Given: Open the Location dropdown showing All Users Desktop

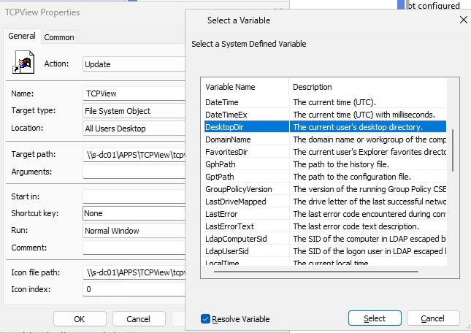Looking at the screenshot, I should (x=134, y=129).
